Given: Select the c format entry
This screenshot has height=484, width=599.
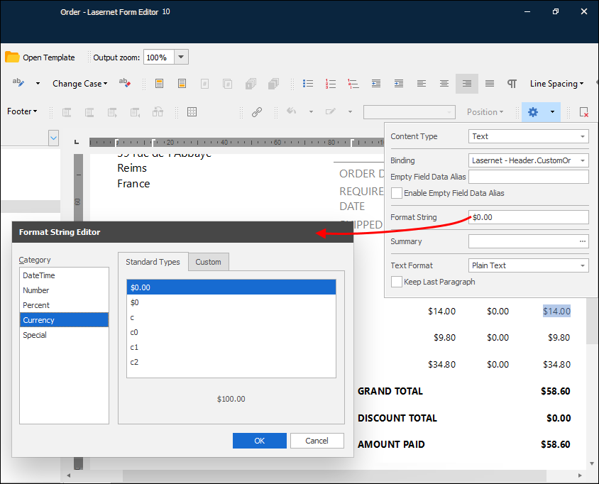Looking at the screenshot, I should (x=231, y=317).
